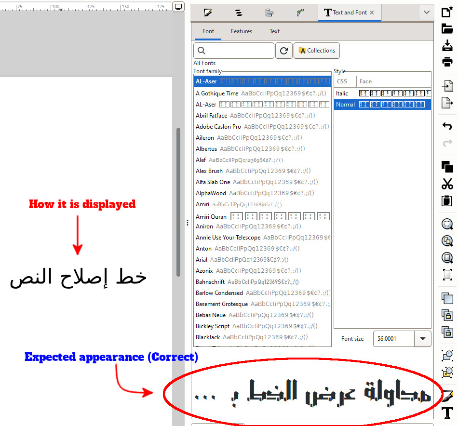The image size is (458, 426).
Task: Open the Align and Distribute tab icon
Action: (269, 13)
